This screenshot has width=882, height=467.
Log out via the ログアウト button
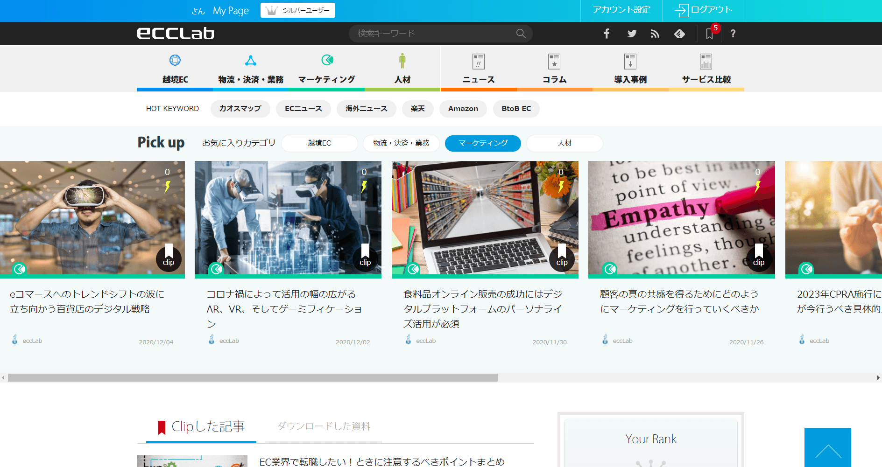click(x=703, y=10)
